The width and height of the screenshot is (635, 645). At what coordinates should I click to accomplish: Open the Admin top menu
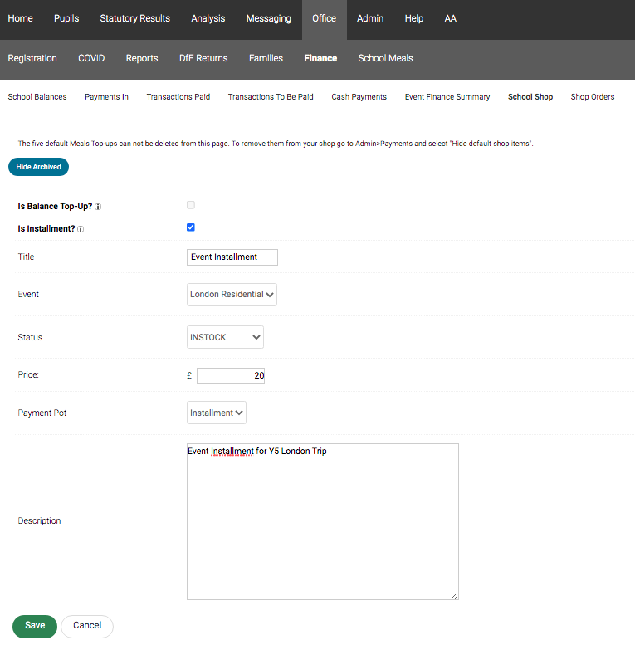pyautogui.click(x=370, y=18)
